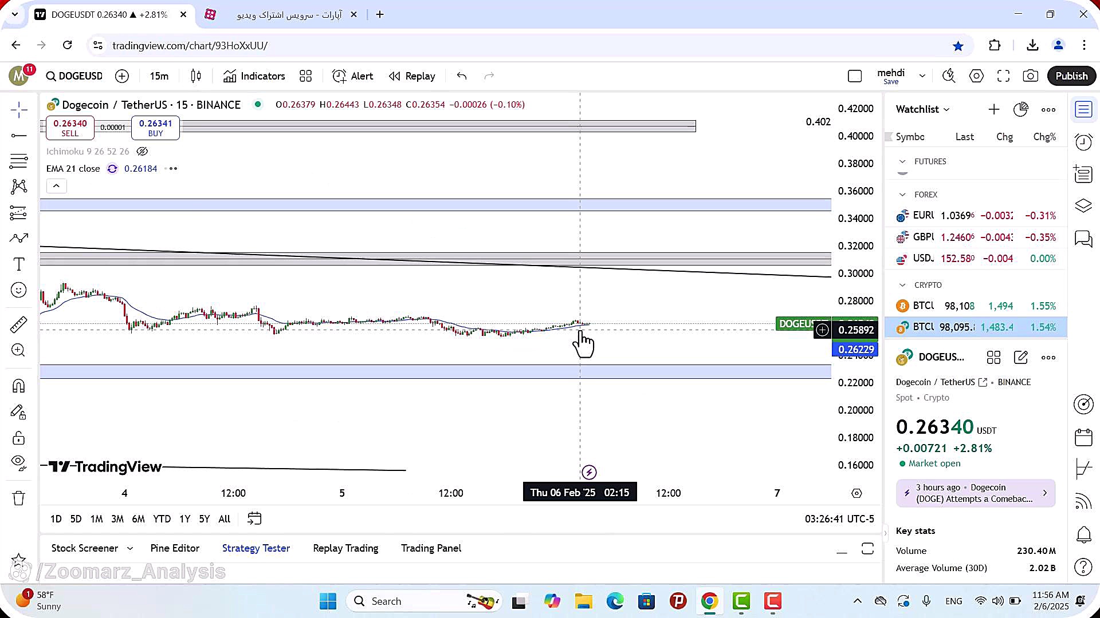Toggle hide all drawings eye icon

click(x=18, y=463)
